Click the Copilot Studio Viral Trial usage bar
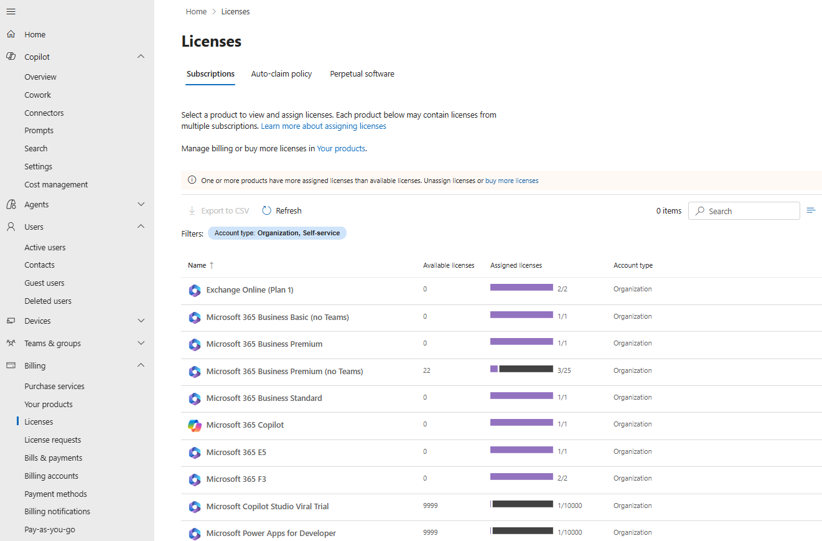The width and height of the screenshot is (822, 541). (x=521, y=504)
